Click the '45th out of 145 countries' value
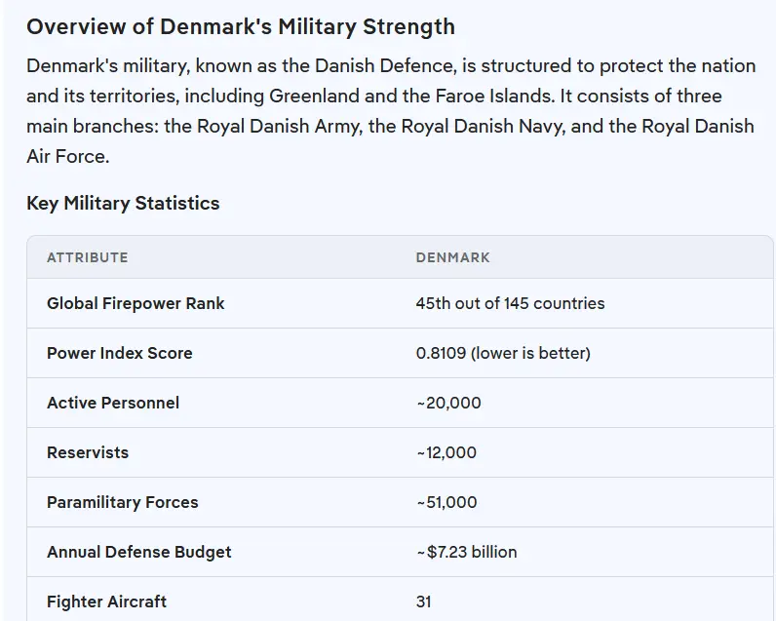 coord(510,303)
